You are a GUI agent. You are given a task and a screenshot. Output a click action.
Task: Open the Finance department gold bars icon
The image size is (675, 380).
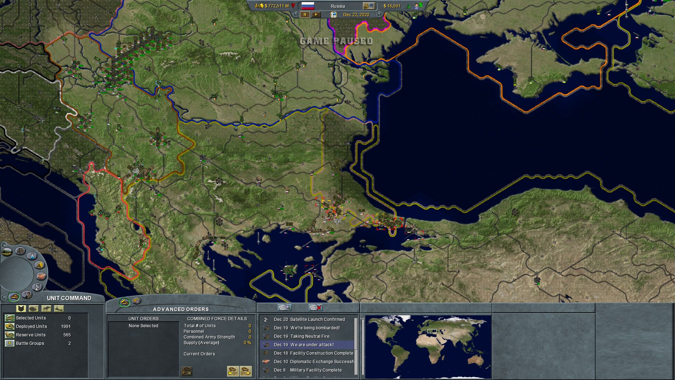[x=40, y=265]
